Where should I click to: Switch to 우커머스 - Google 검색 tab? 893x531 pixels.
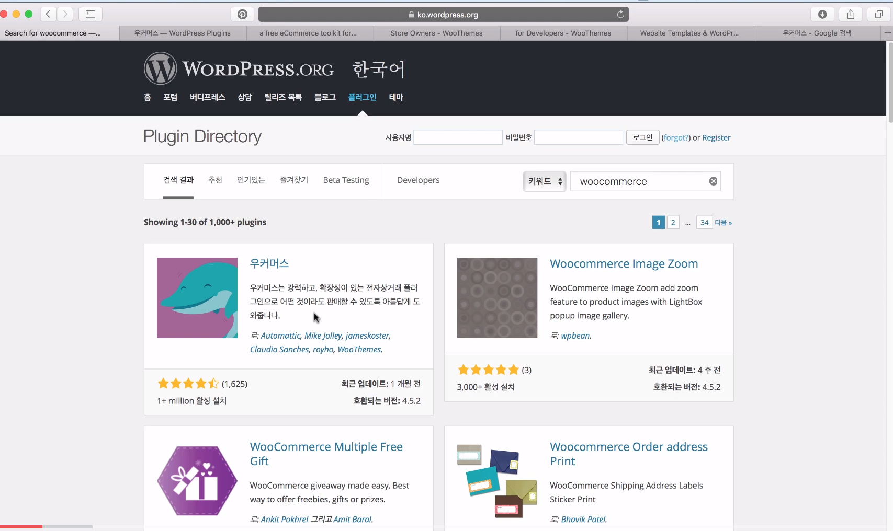817,33
